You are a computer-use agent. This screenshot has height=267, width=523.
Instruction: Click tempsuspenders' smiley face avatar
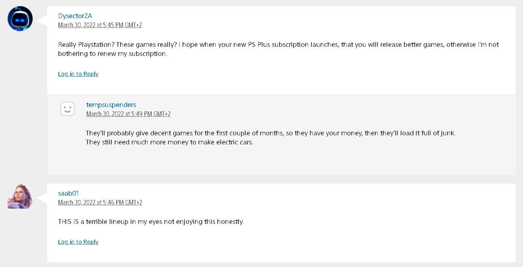coord(68,109)
